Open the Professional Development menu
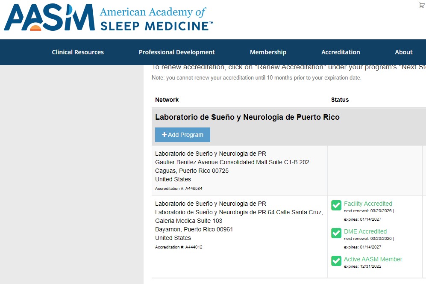The image size is (426, 284). (176, 52)
